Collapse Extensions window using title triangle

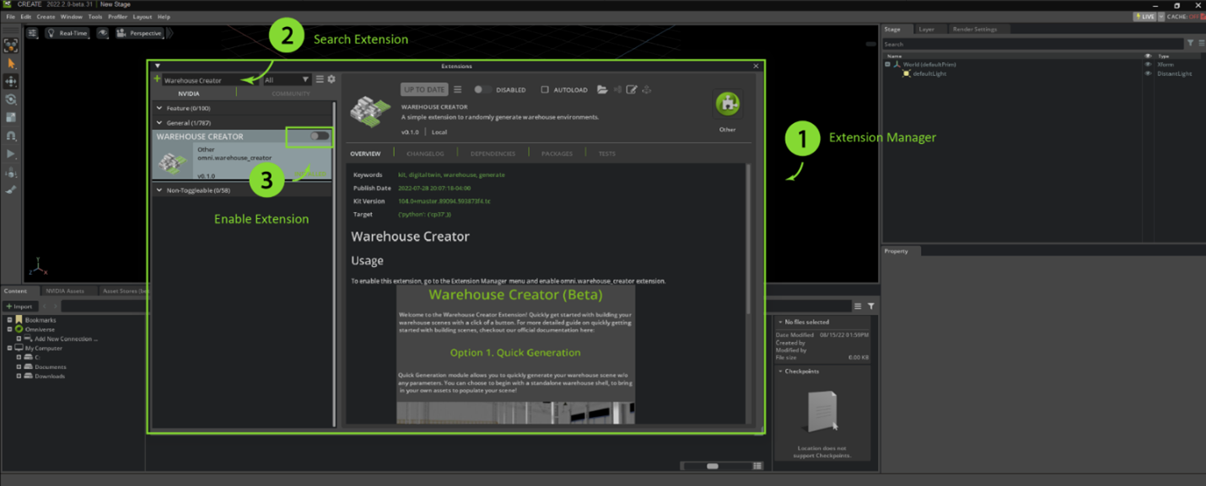click(x=158, y=66)
